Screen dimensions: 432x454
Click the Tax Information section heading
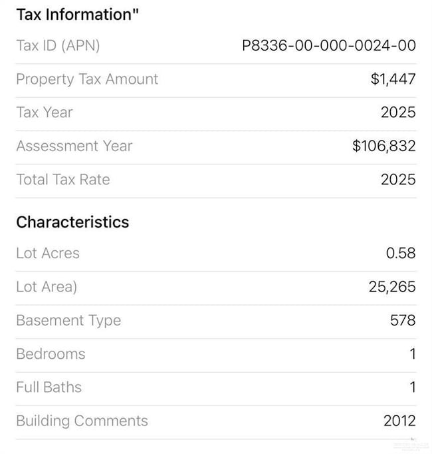click(78, 15)
